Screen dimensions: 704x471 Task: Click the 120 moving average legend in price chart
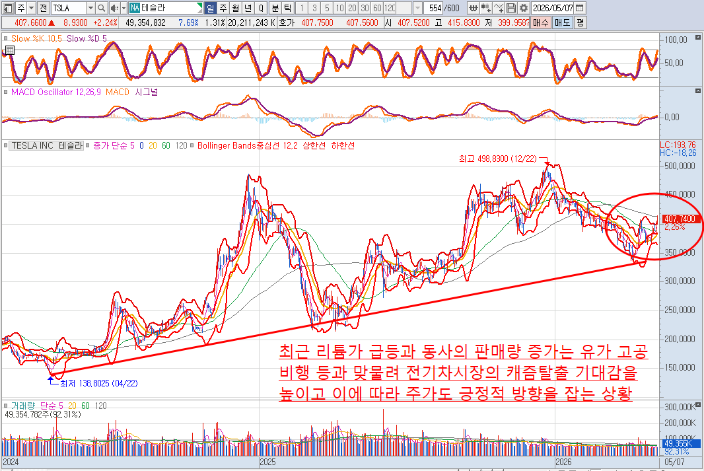pyautogui.click(x=182, y=145)
